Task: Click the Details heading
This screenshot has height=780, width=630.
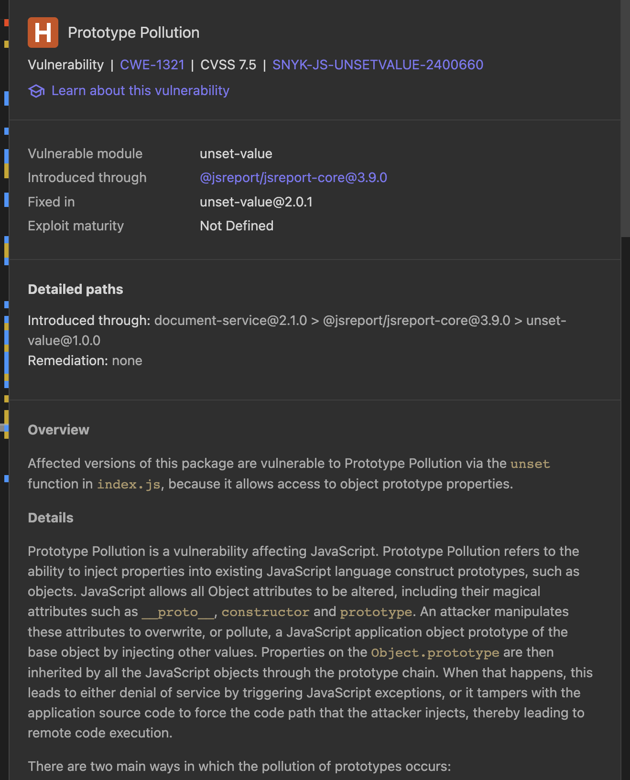Action: coord(51,518)
